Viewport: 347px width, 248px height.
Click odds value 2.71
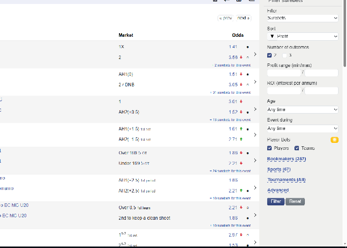(233, 139)
